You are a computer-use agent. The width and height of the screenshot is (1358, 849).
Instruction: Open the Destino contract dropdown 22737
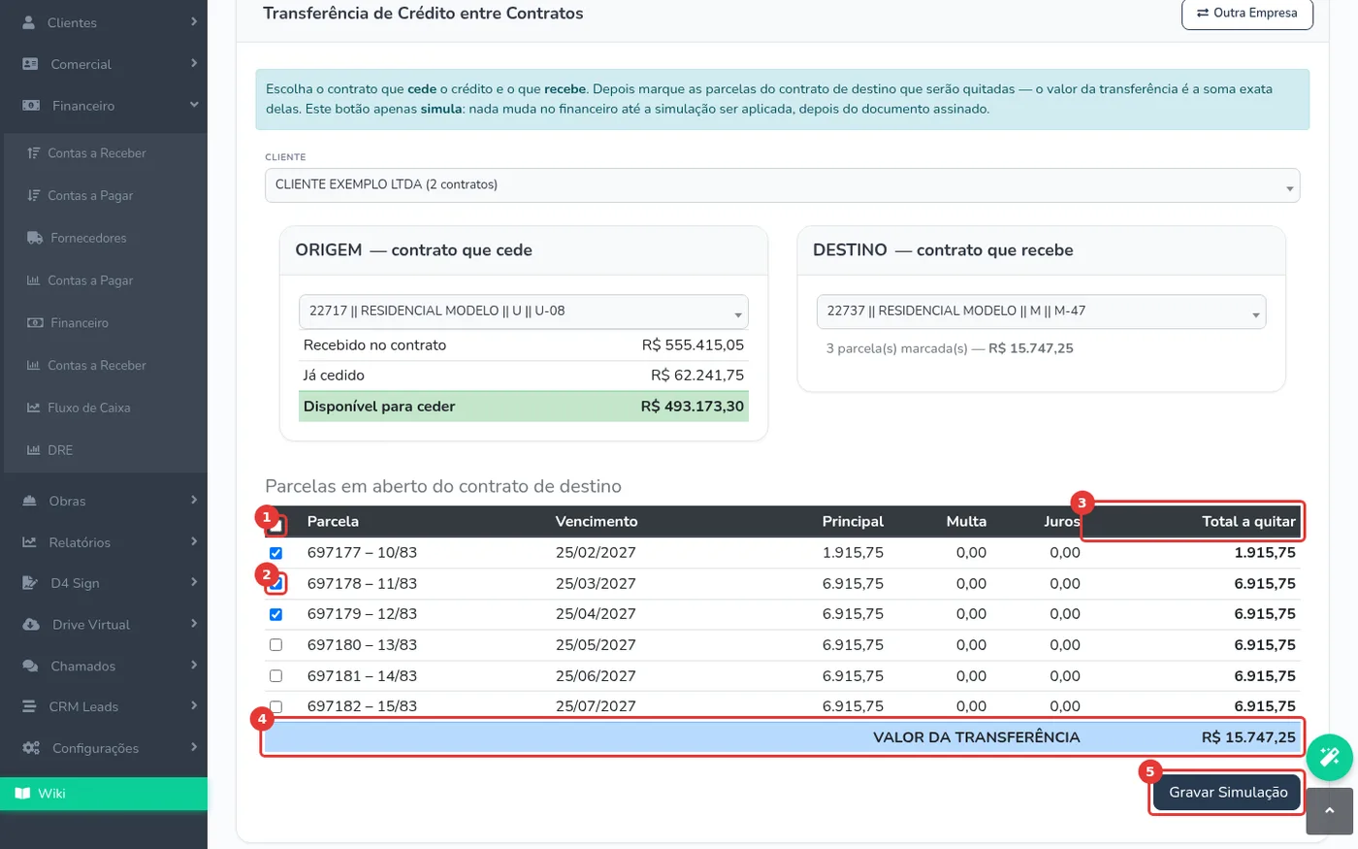[x=1041, y=311]
